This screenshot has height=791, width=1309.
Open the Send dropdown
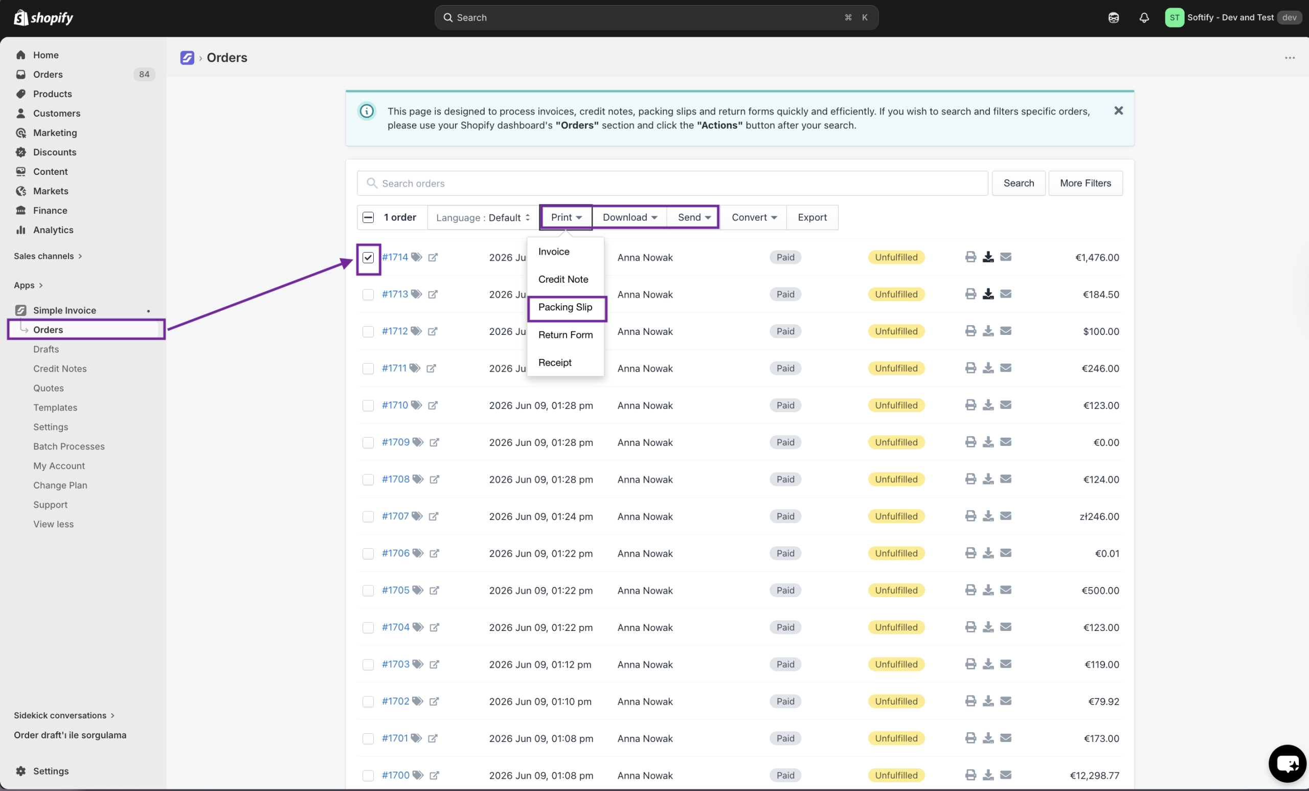click(693, 217)
